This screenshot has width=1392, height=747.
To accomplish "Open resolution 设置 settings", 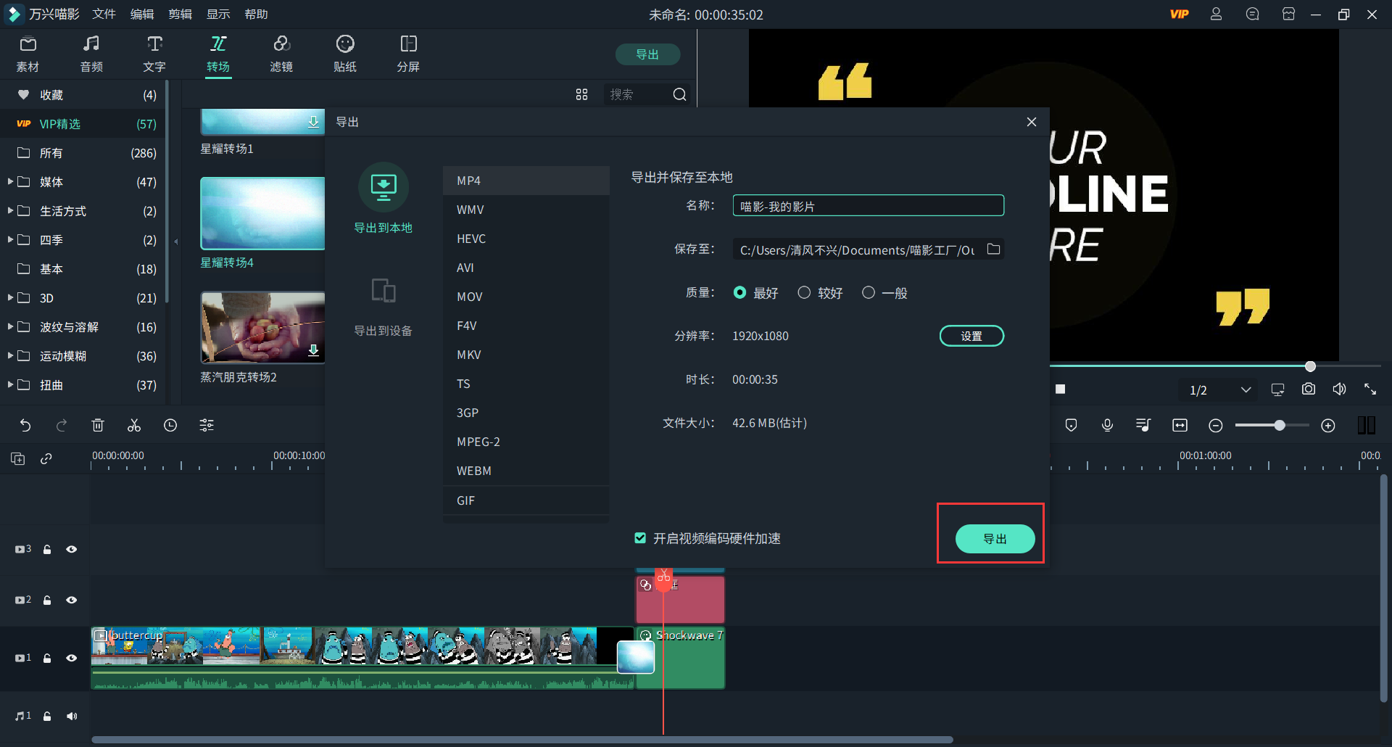I will point(971,335).
